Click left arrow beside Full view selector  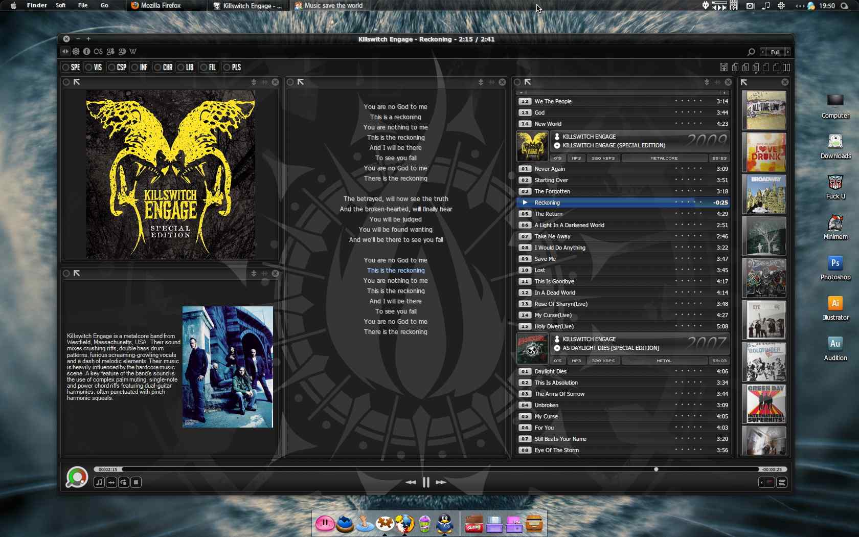tap(763, 52)
